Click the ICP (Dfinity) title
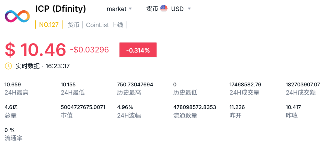This screenshot has width=332, height=146. coord(61,9)
